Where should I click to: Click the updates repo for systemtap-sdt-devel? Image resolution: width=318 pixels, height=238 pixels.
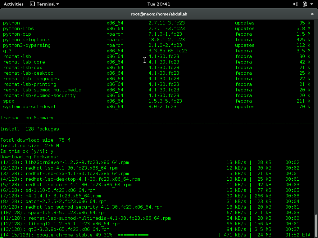[x=245, y=107]
